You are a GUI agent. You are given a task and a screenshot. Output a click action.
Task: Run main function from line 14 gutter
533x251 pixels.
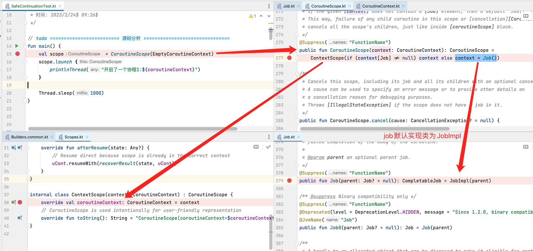pyautogui.click(x=17, y=46)
